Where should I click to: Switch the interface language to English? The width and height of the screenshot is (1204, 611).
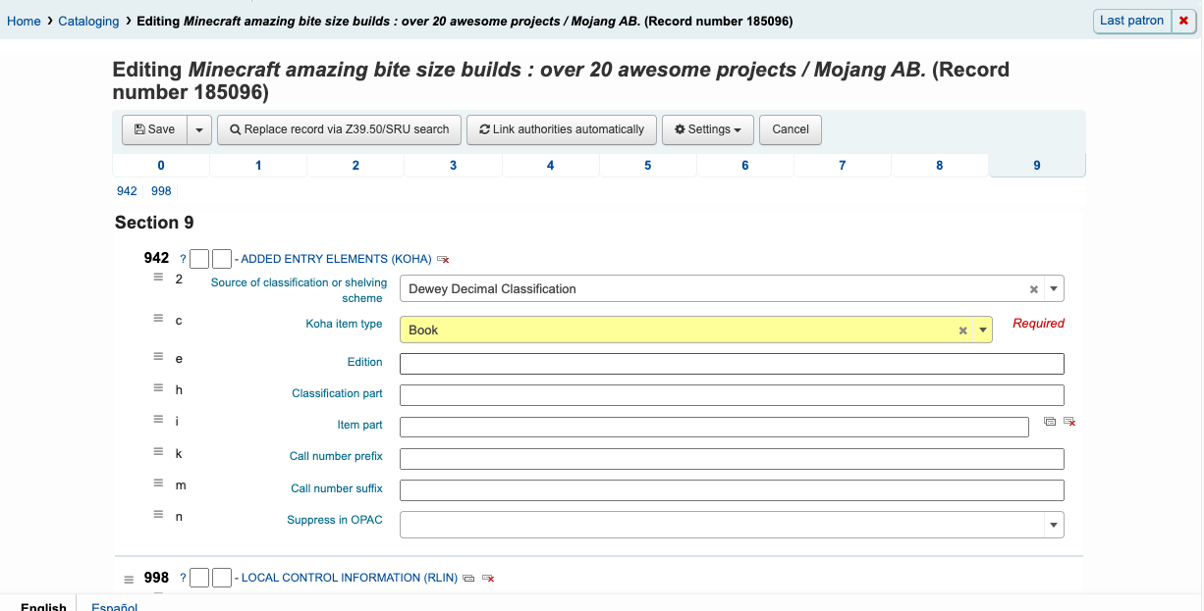pyautogui.click(x=43, y=606)
